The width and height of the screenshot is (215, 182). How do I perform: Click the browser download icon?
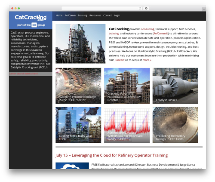146,8
